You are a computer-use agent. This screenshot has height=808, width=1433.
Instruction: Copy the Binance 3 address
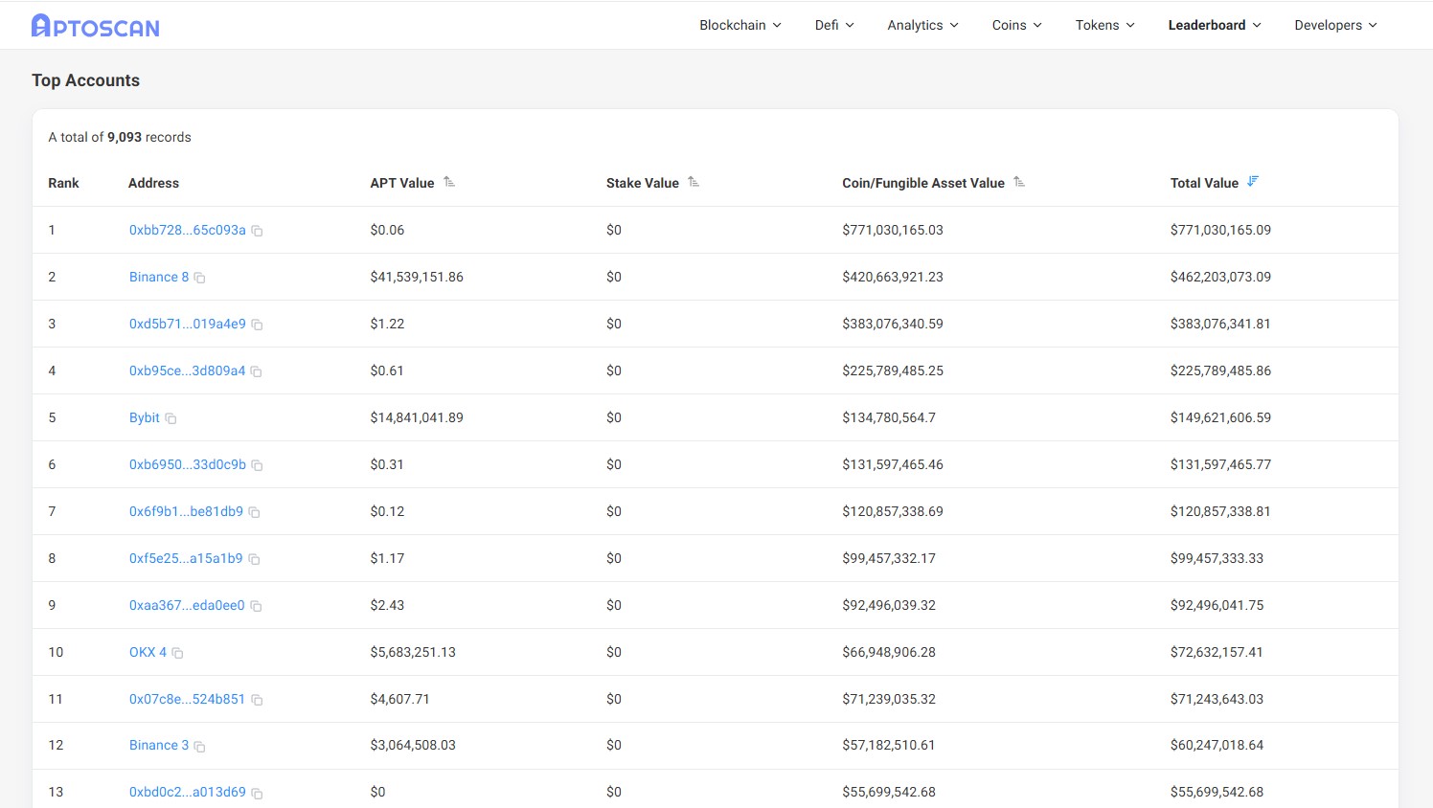click(199, 746)
